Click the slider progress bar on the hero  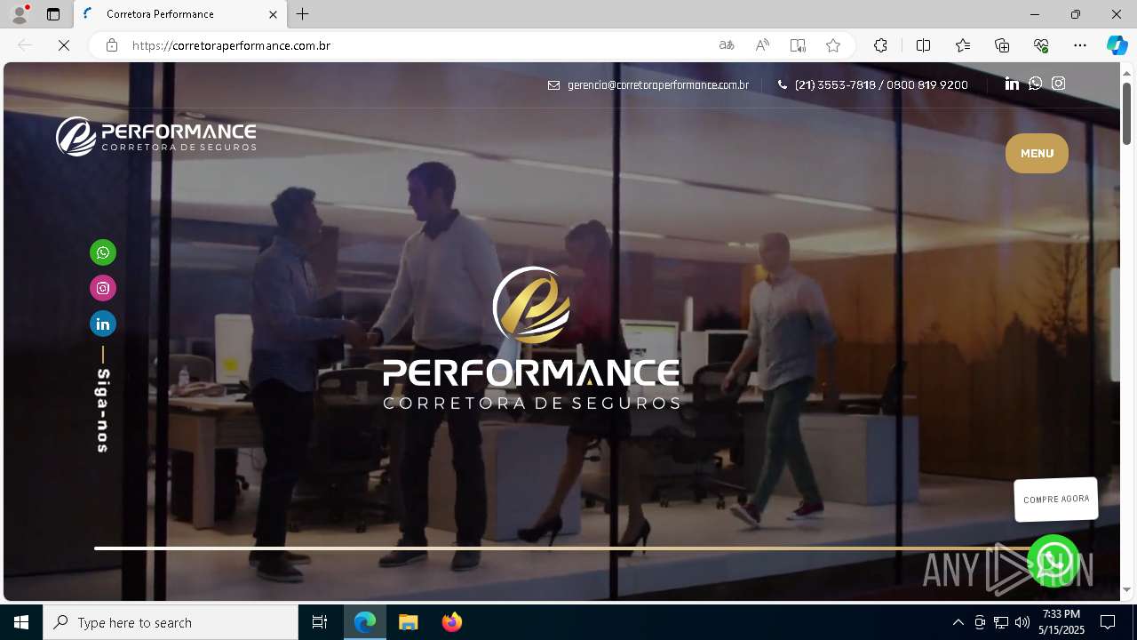pos(565,548)
